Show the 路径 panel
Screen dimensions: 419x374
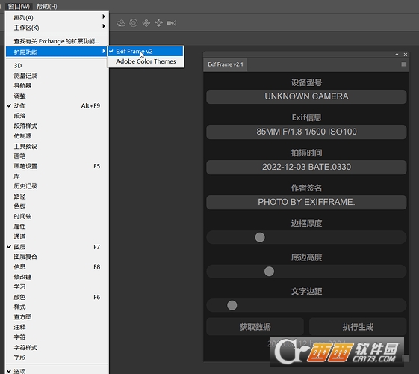click(57, 197)
